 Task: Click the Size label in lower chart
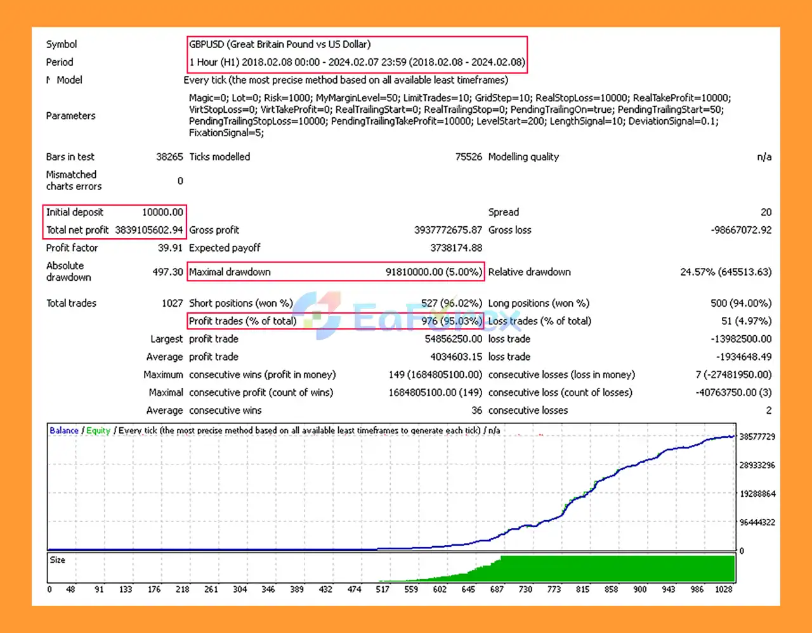(58, 560)
